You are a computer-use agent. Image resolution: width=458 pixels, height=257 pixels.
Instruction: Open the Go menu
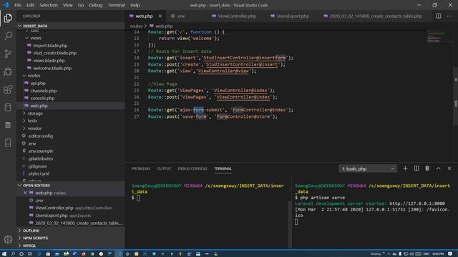[x=81, y=5]
